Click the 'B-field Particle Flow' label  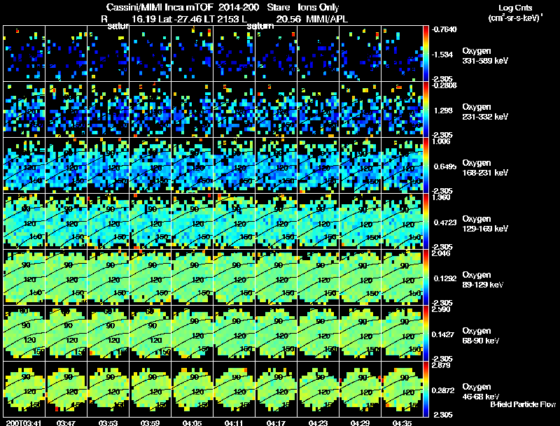tap(523, 404)
